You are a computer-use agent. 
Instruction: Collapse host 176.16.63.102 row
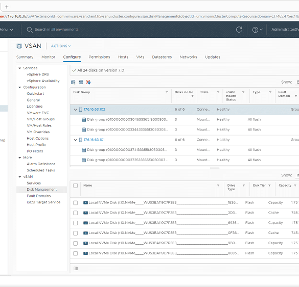click(x=75, y=110)
